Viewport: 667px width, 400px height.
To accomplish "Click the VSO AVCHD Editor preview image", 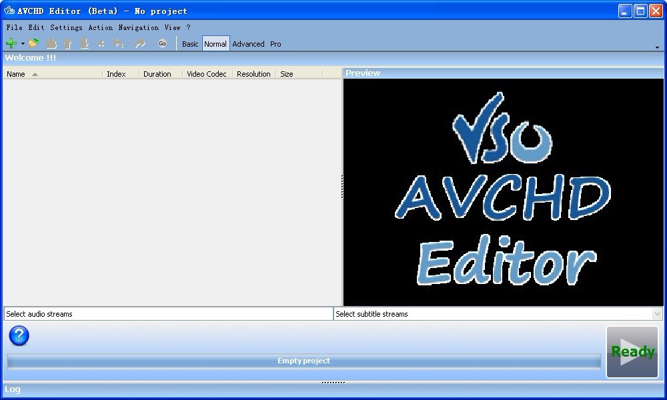I will (x=503, y=192).
